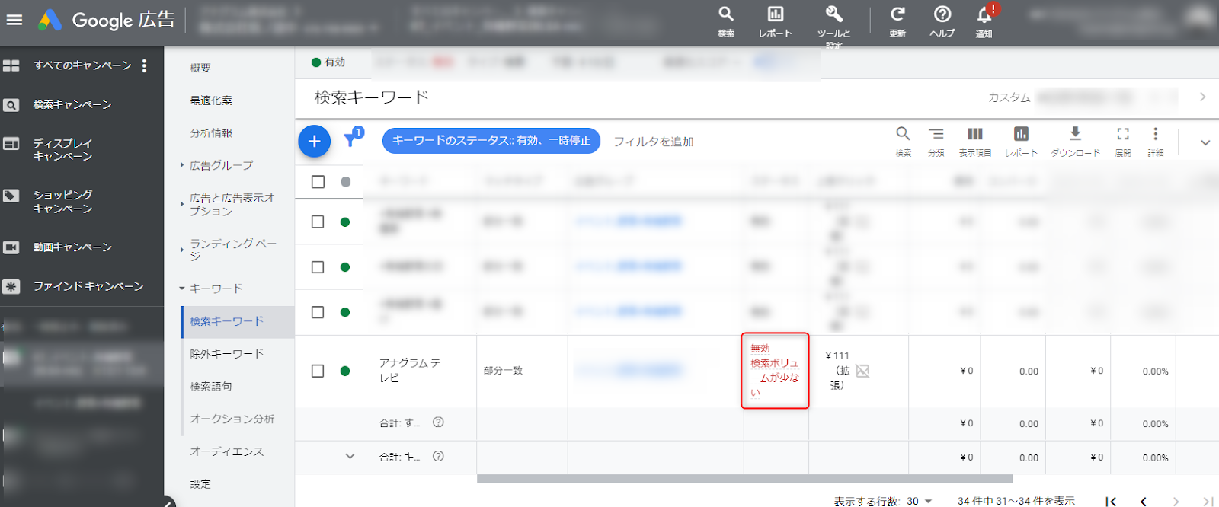
Task: Expand the 広告グループ sidebar section
Action: pos(221,165)
